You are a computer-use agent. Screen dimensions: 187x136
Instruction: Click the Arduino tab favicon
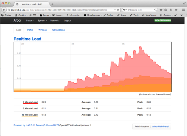pos(17,4)
